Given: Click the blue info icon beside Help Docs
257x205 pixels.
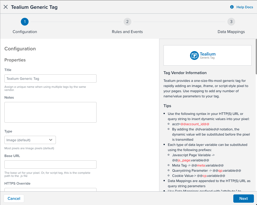Looking at the screenshot, I should (x=232, y=7).
